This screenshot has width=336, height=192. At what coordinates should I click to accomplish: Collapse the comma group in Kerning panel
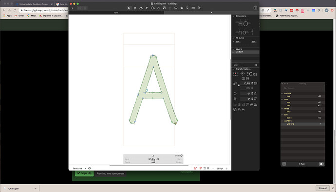tap(282, 93)
